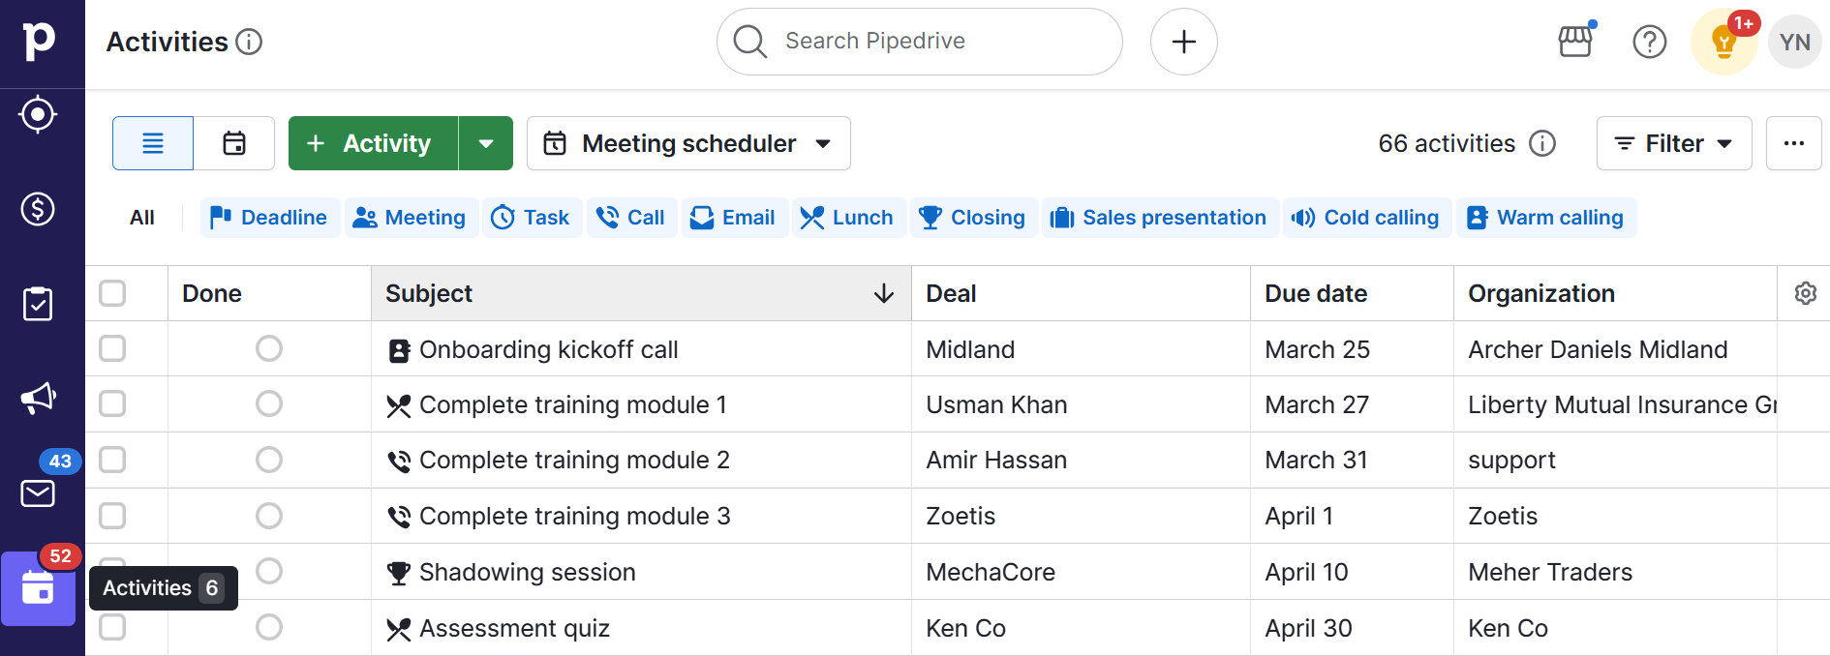Open the Midland deal link
The image size is (1830, 656).
[x=970, y=349]
